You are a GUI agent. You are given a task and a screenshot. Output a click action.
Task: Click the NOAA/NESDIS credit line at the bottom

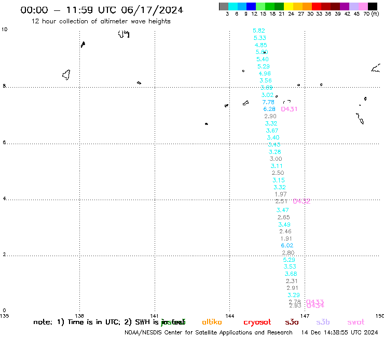[x=209, y=333]
